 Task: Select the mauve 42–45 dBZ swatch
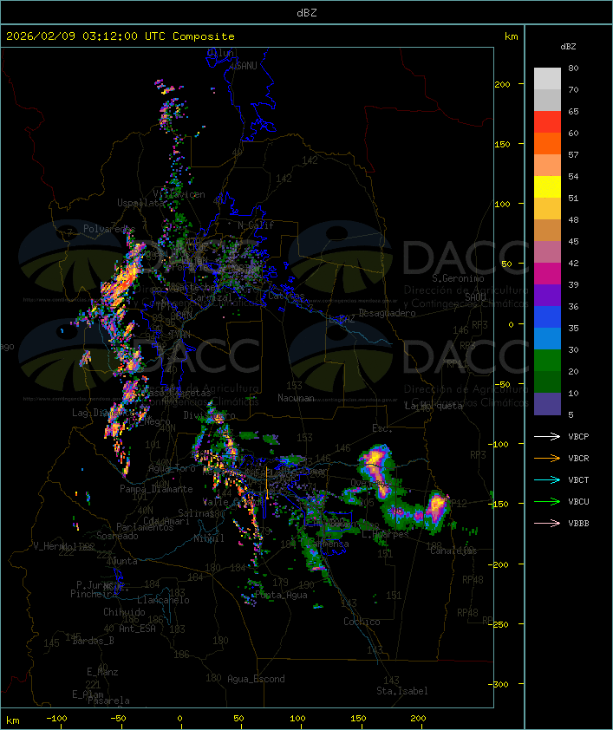pos(547,252)
